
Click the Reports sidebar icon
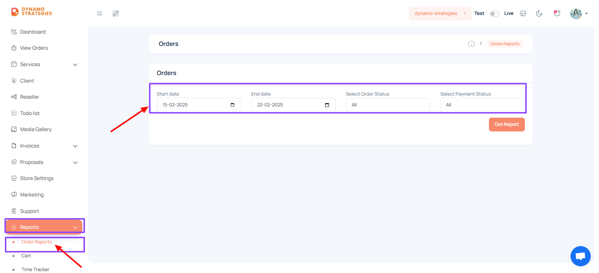point(14,227)
